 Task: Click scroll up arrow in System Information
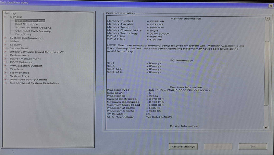tap(267, 19)
